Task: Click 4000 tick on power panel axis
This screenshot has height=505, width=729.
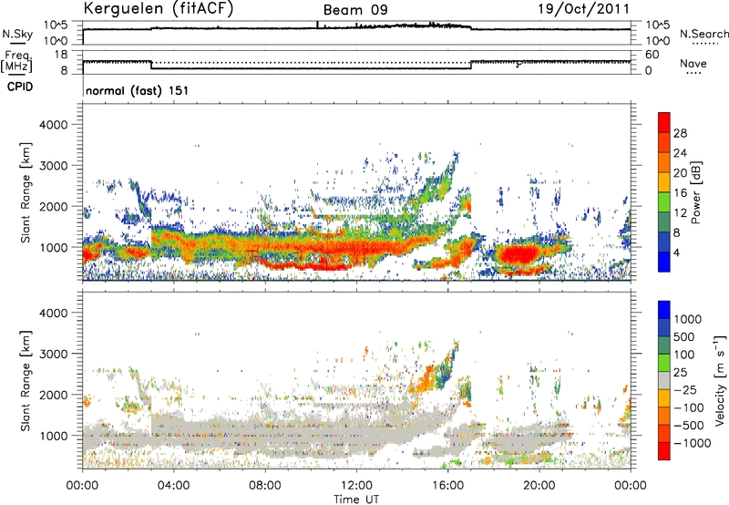Action: (54, 125)
